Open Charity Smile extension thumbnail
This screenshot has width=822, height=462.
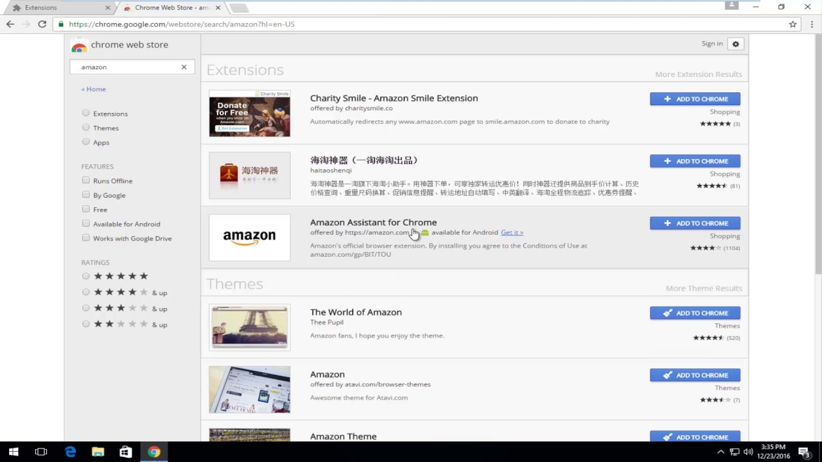250,114
